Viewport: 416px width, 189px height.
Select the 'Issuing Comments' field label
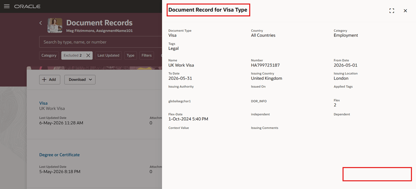pyautogui.click(x=264, y=128)
